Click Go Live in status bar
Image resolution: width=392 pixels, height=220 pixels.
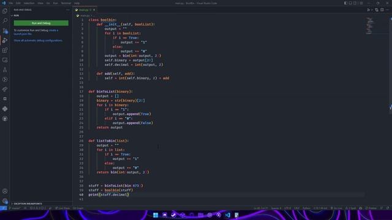pos(336,208)
